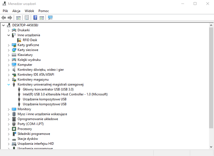This screenshot has width=214, height=156.
Task: Select Główny koncentrator USB (USB 3.0)
Action: (x=48, y=89)
